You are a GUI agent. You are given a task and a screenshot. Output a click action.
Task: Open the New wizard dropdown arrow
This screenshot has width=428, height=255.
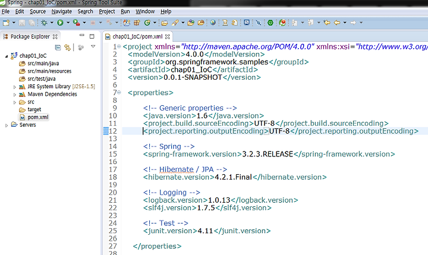click(x=13, y=23)
